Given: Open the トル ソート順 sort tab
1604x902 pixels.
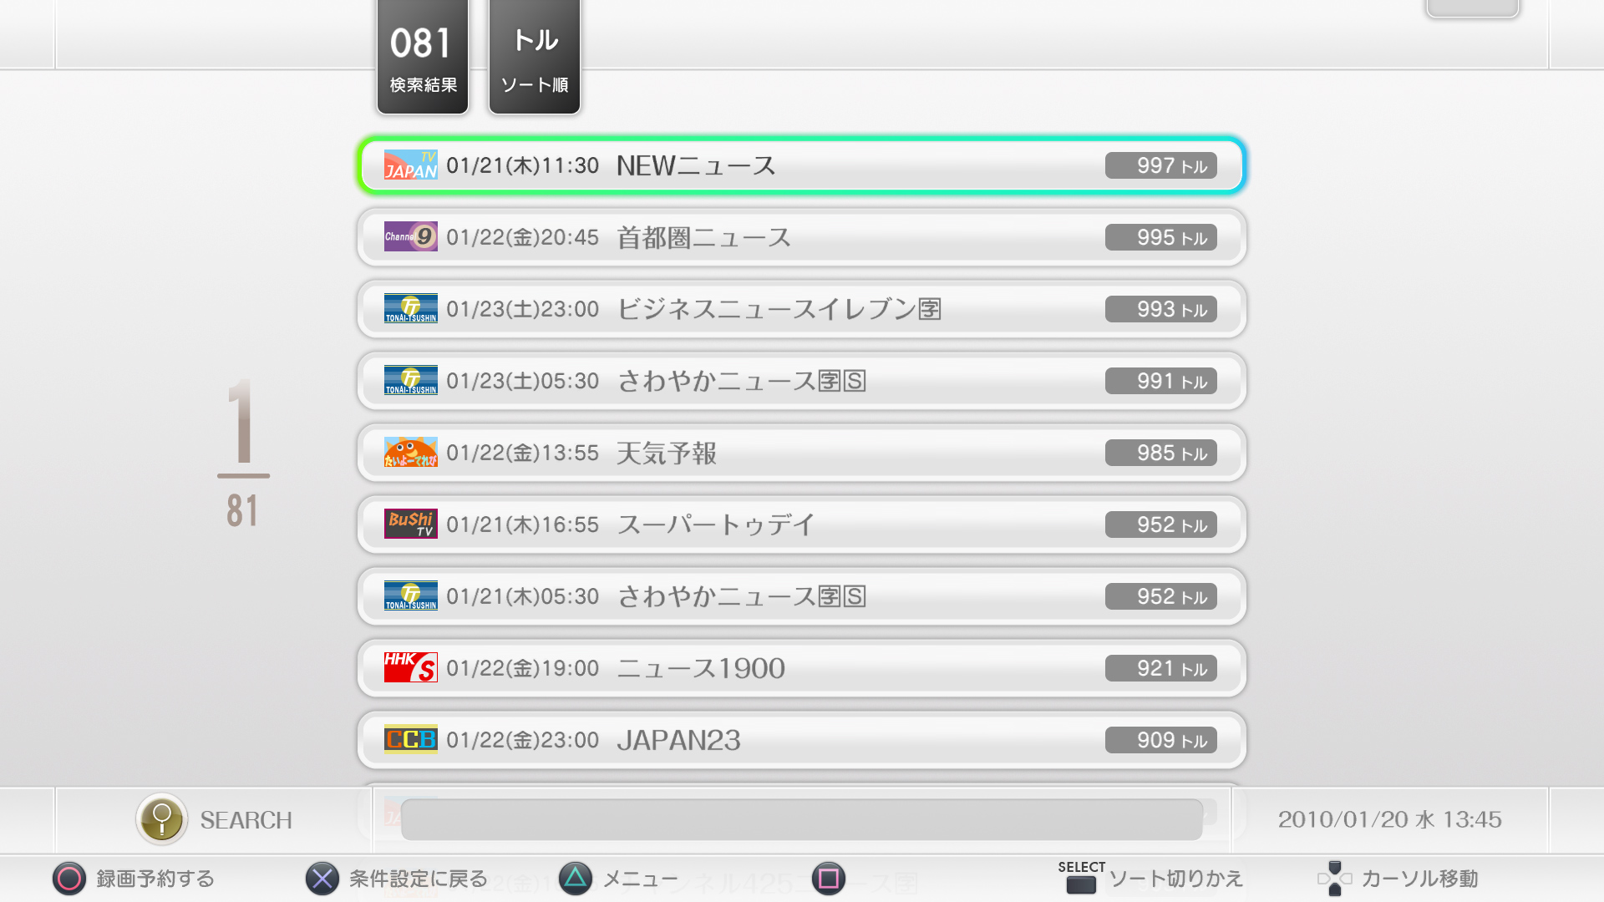Looking at the screenshot, I should [x=535, y=57].
